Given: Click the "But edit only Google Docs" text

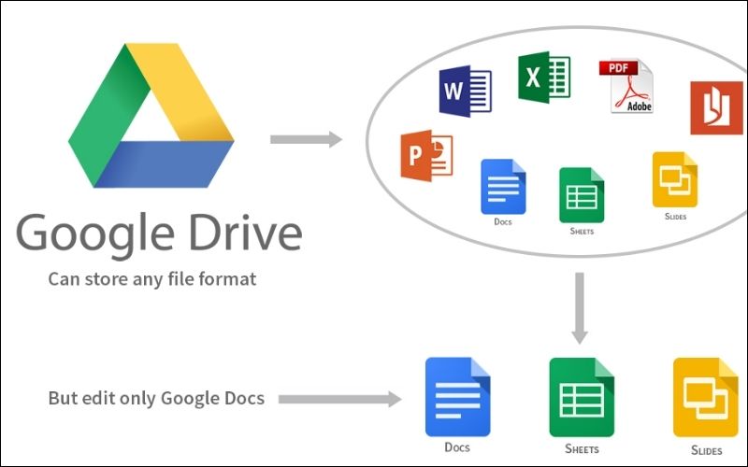Looking at the screenshot, I should [x=156, y=398].
